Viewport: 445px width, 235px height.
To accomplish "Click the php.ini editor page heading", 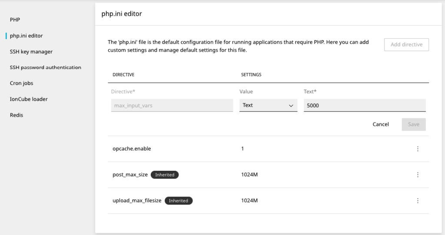I will point(122,13).
